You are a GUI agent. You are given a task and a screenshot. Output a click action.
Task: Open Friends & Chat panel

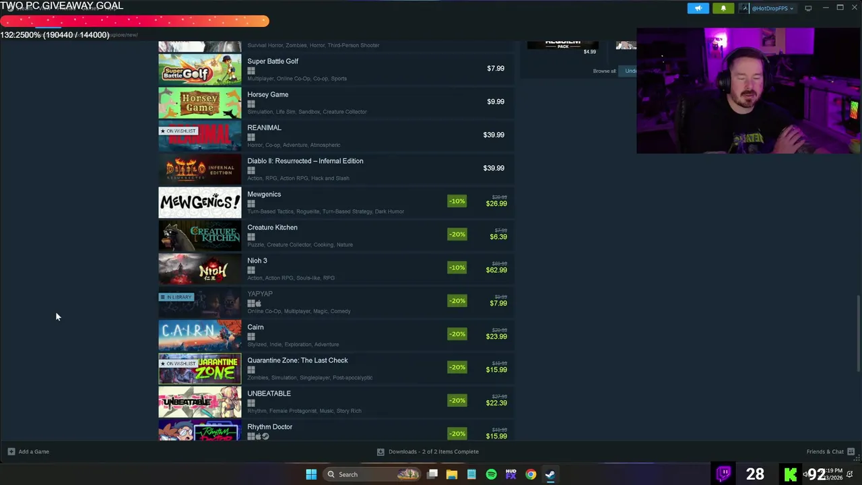830,451
